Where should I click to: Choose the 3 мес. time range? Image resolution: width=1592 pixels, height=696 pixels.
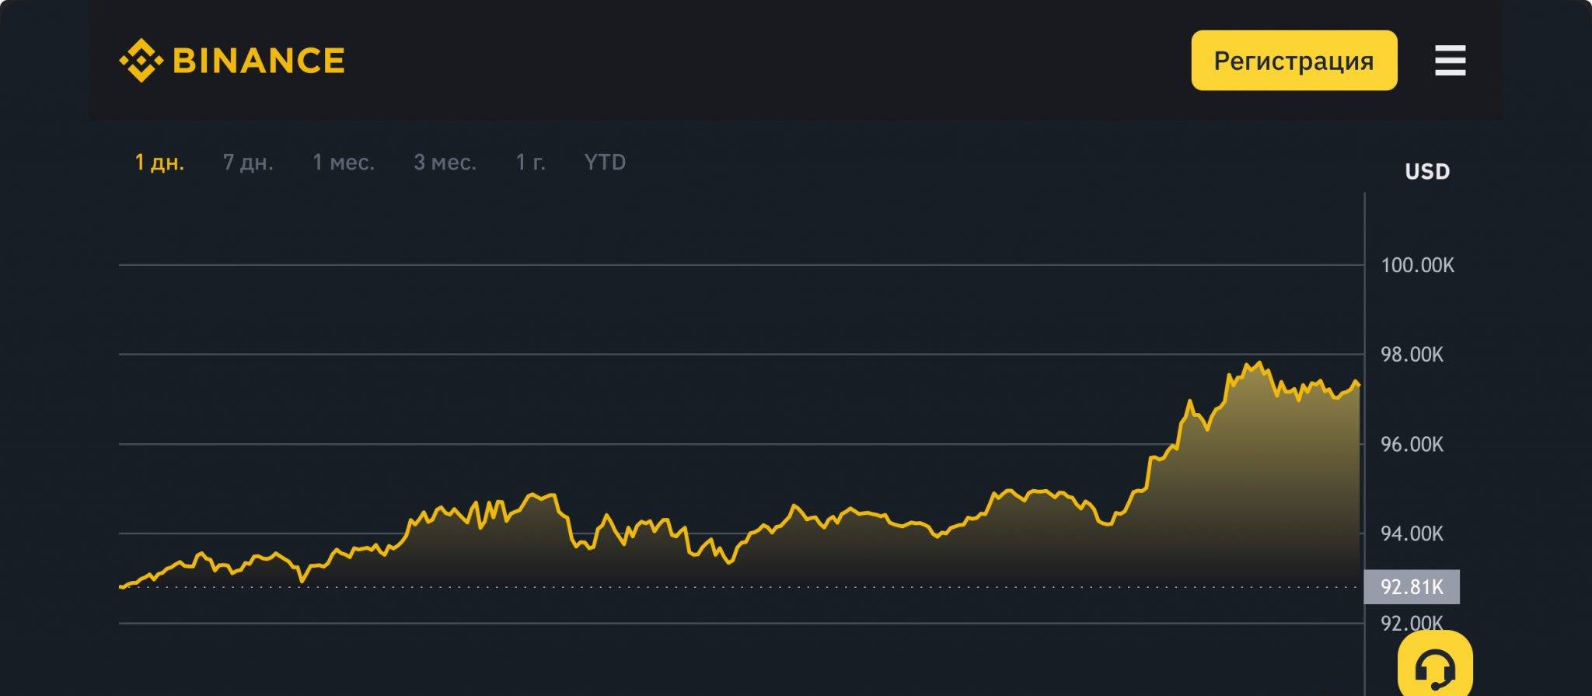point(445,163)
